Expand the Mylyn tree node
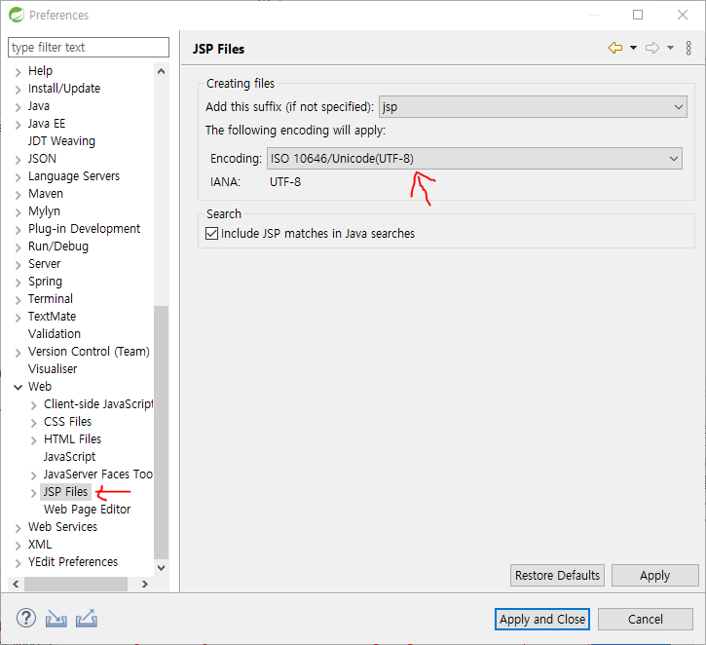Image resolution: width=706 pixels, height=645 pixels. [x=18, y=212]
